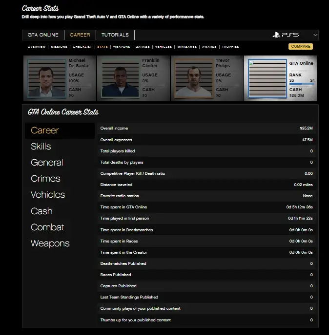
Task: Click Michael's 100% usage value
Action: point(74,81)
